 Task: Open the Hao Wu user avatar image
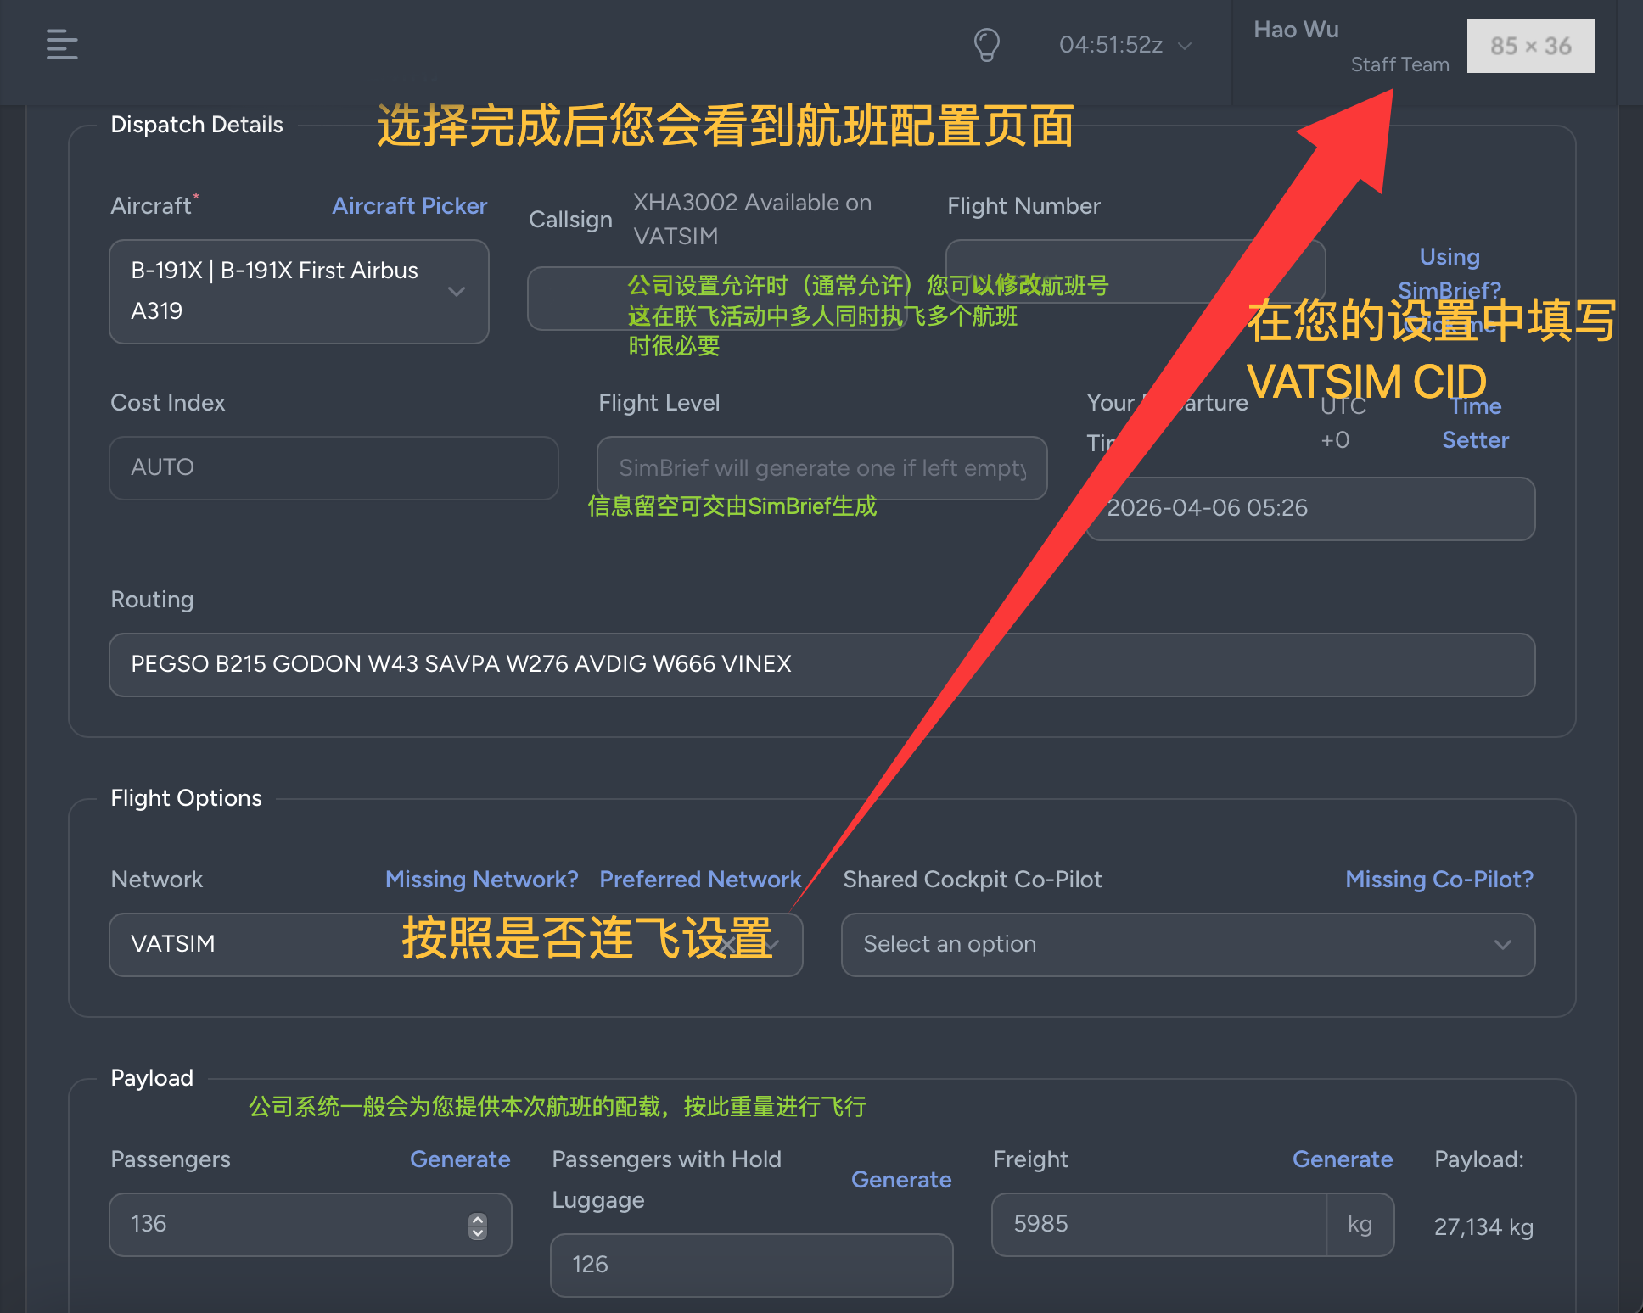click(1530, 46)
